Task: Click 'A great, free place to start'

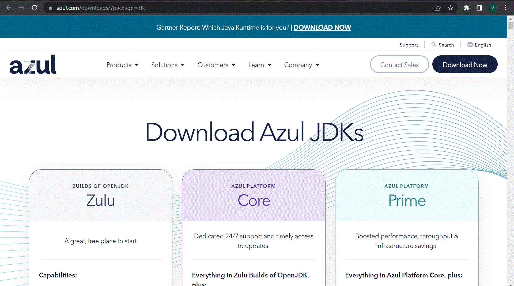Action: [x=100, y=241]
